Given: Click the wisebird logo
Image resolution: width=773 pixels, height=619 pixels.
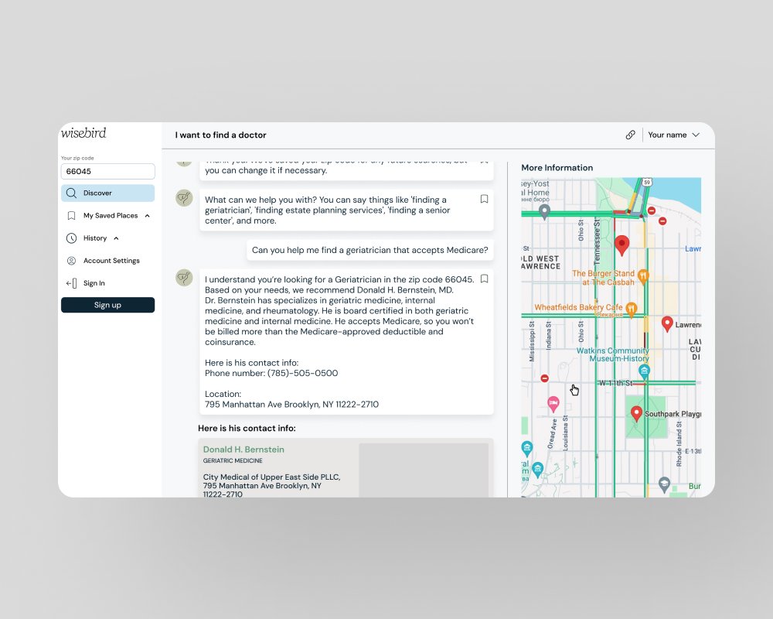Looking at the screenshot, I should tap(83, 133).
